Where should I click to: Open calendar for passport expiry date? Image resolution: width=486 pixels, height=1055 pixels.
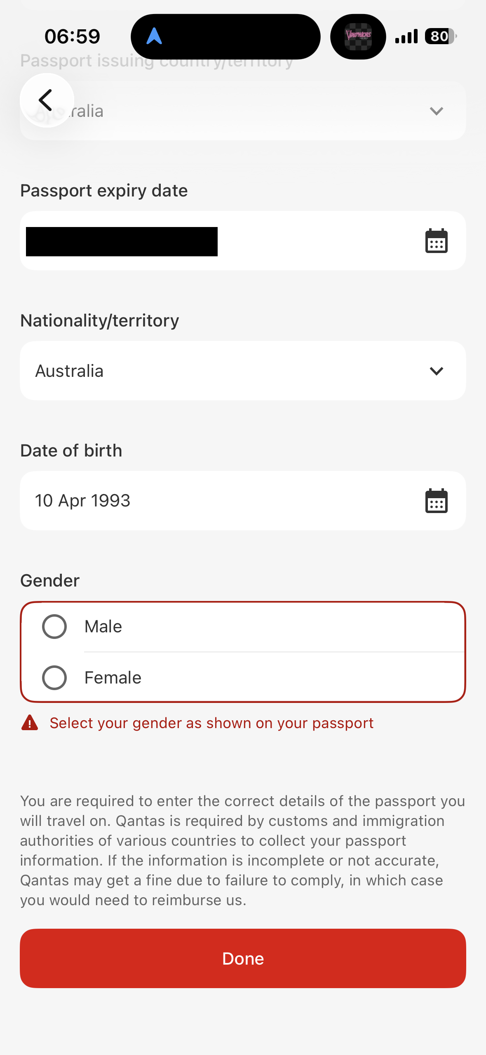(436, 241)
